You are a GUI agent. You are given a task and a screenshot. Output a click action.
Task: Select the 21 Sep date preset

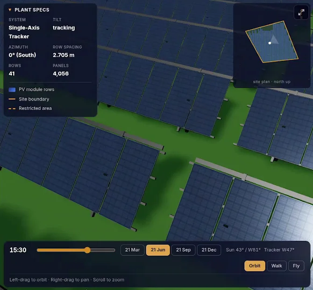[183, 250]
